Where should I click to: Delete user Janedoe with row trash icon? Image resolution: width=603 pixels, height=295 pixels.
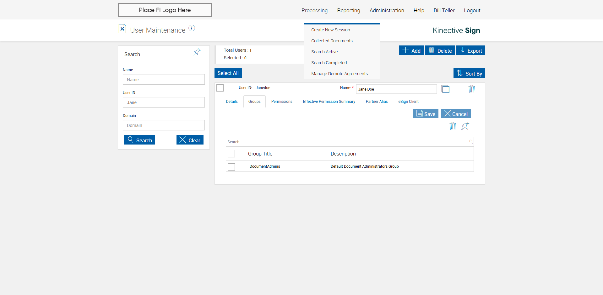tap(472, 89)
